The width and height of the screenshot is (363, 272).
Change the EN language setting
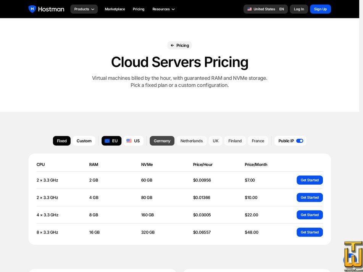pyautogui.click(x=282, y=9)
